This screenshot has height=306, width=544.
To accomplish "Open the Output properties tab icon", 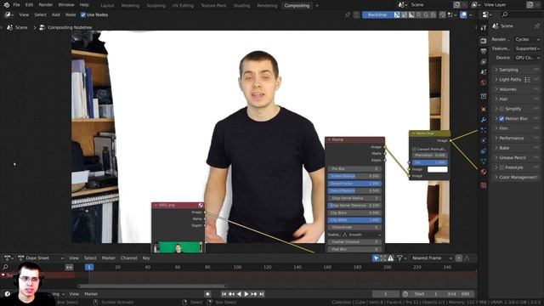I will [x=484, y=51].
